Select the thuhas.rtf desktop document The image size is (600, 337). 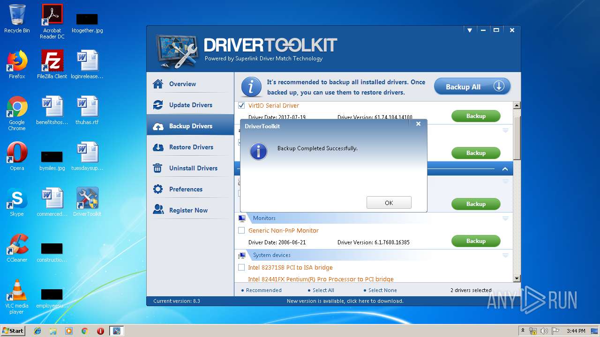87,110
